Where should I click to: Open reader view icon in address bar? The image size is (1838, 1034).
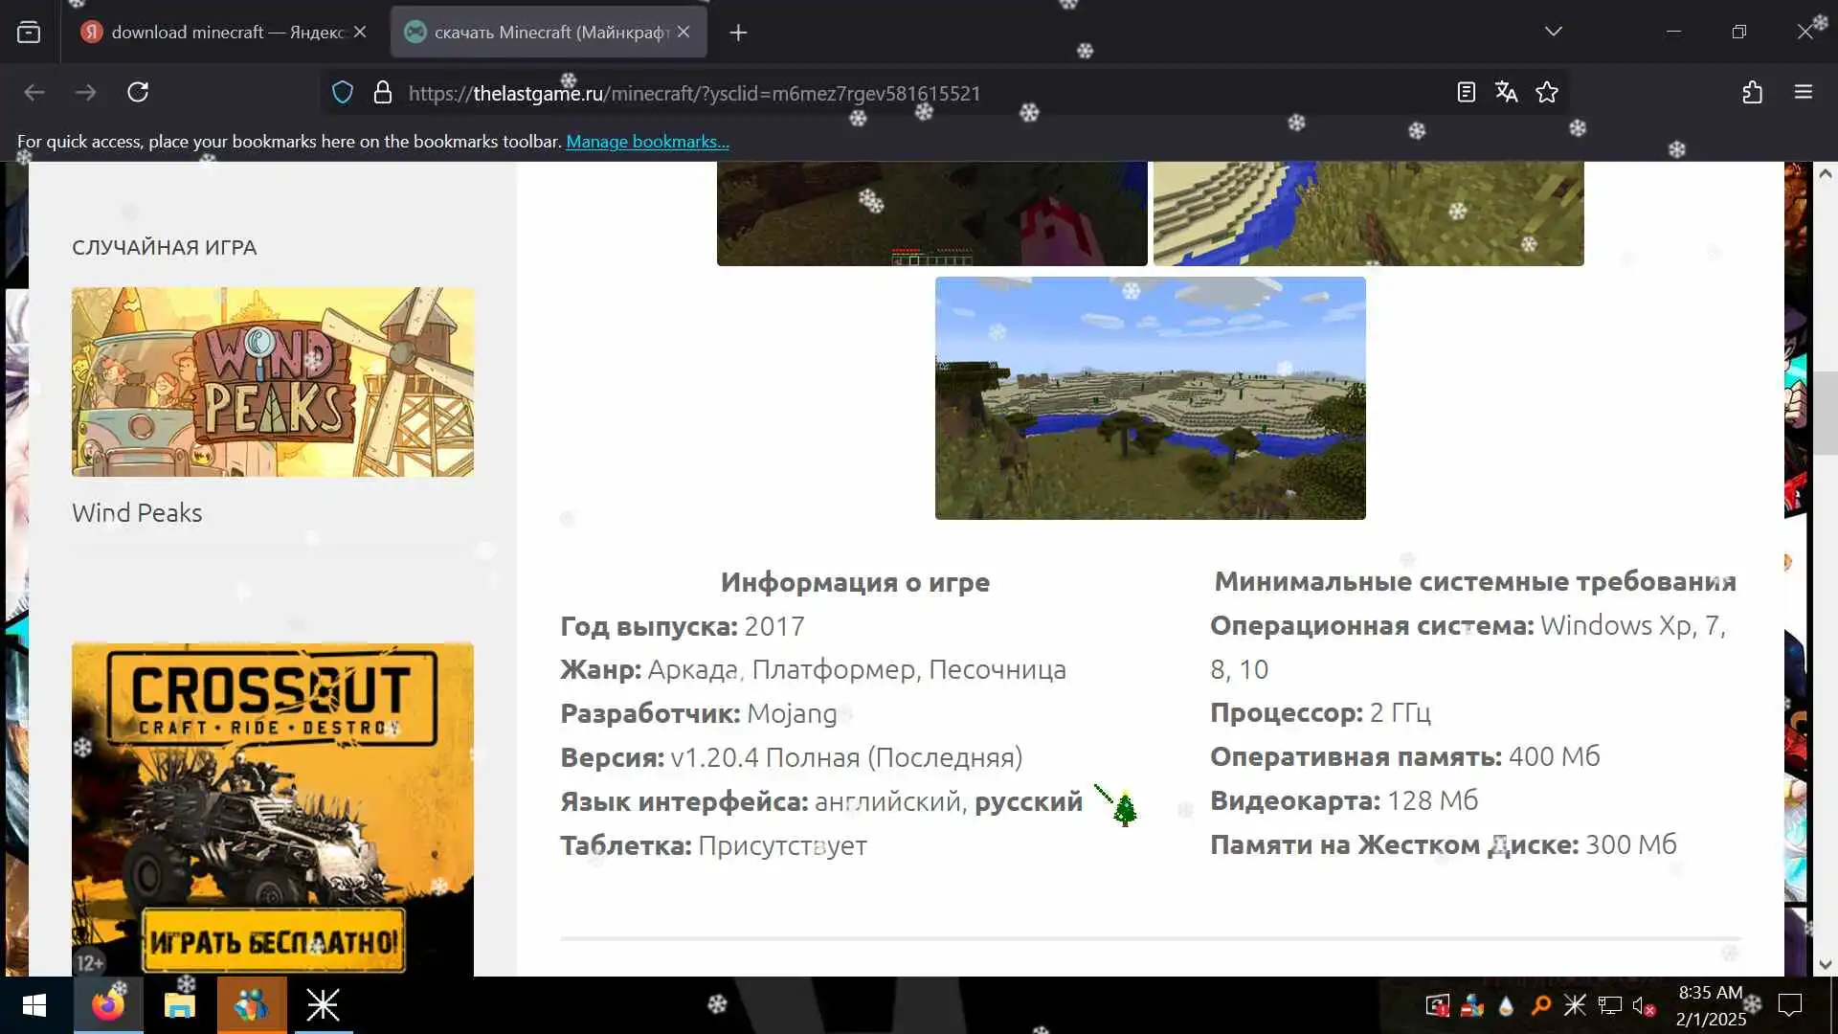pyautogui.click(x=1466, y=92)
